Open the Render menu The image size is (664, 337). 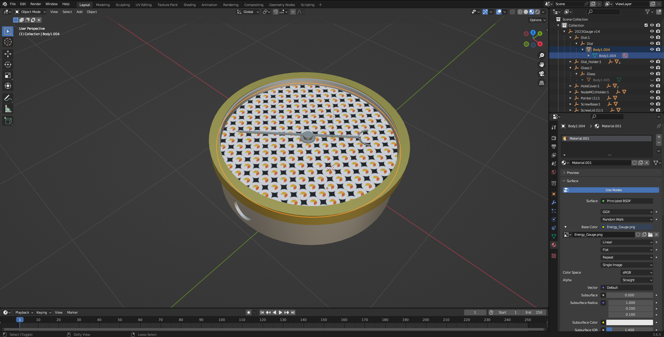pos(36,4)
